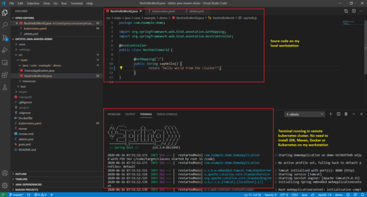The image size is (367, 197).
Task: Switch to okteto.yml editor tab
Action: pyautogui.click(x=196, y=11)
